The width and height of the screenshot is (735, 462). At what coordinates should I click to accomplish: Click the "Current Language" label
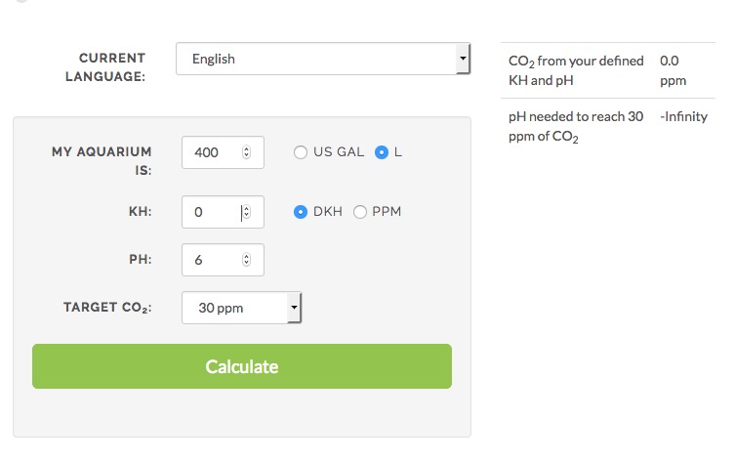click(x=105, y=67)
